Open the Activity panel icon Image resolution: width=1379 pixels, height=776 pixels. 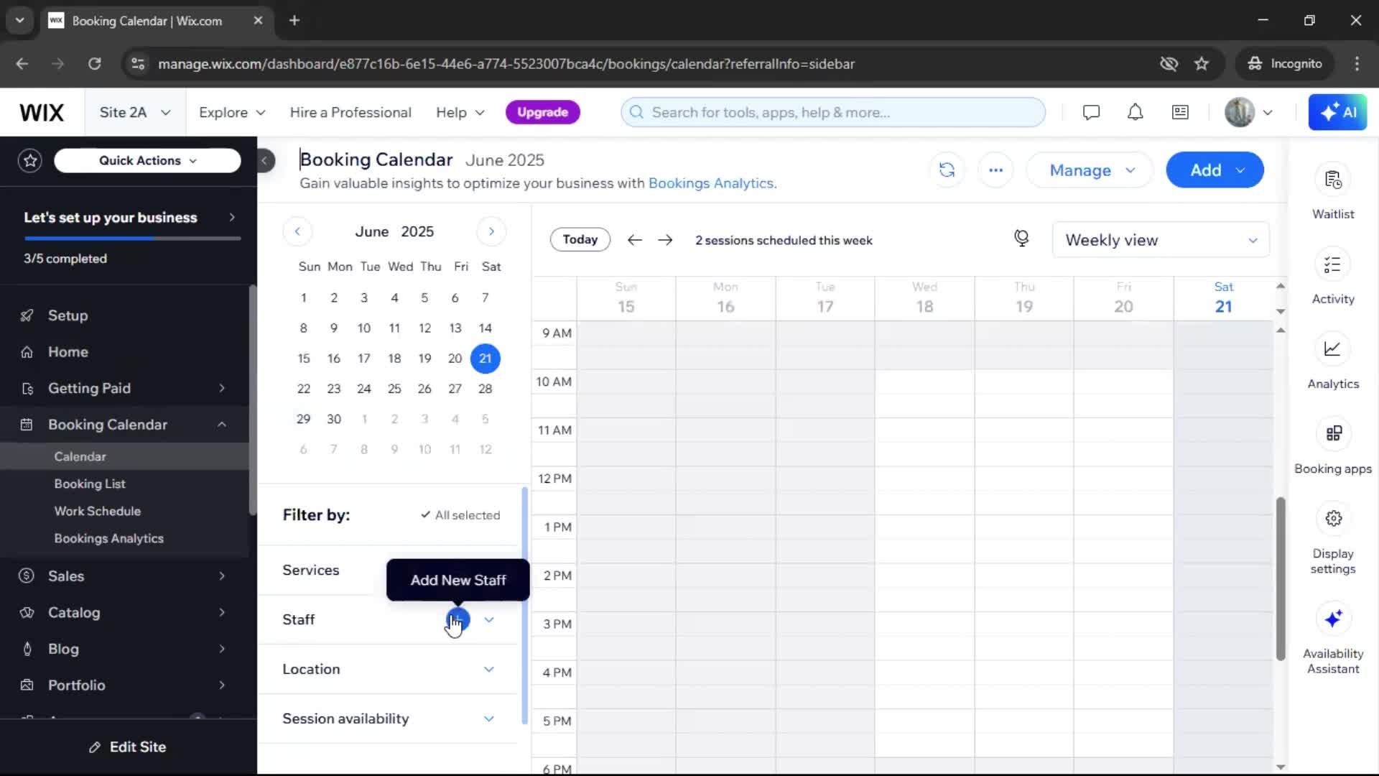click(1333, 264)
